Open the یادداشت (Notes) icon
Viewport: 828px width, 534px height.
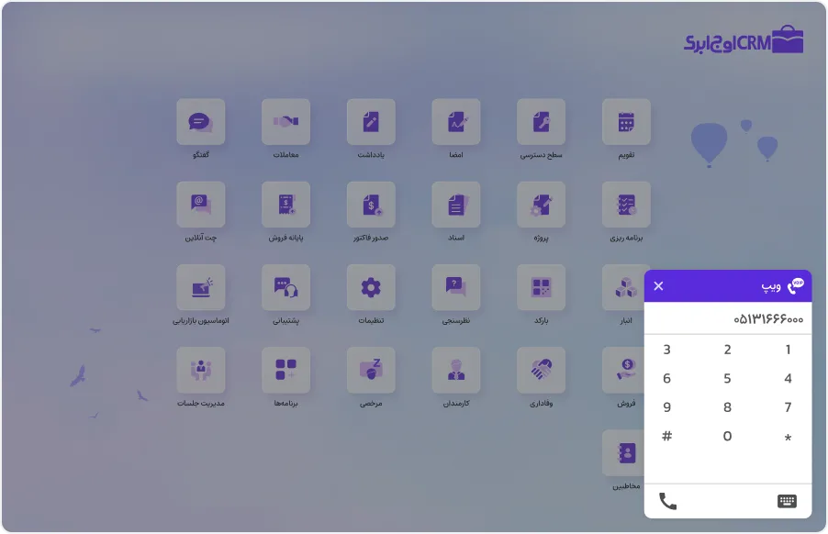[x=371, y=122]
